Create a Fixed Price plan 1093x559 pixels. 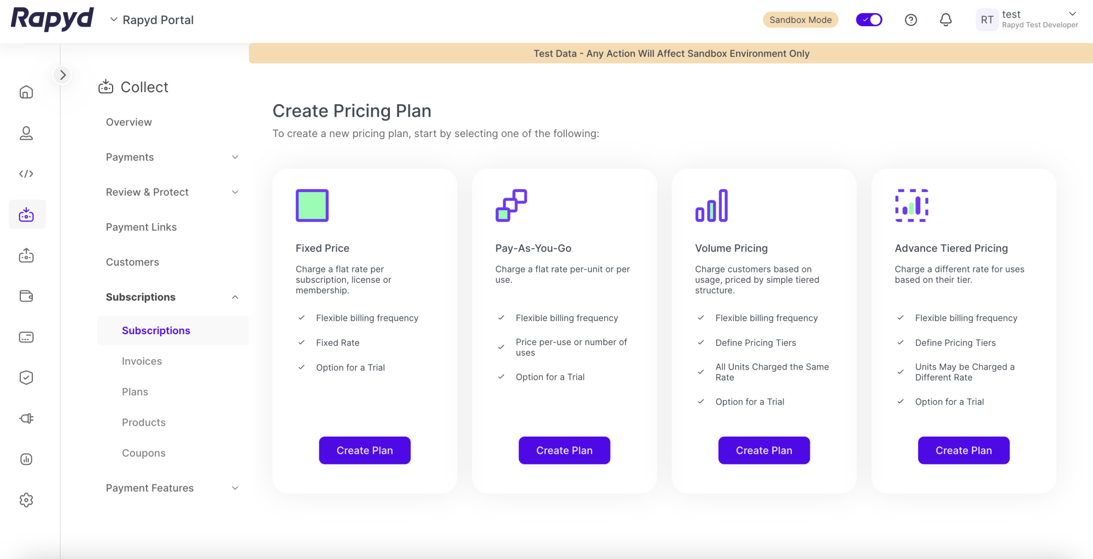pyautogui.click(x=365, y=450)
